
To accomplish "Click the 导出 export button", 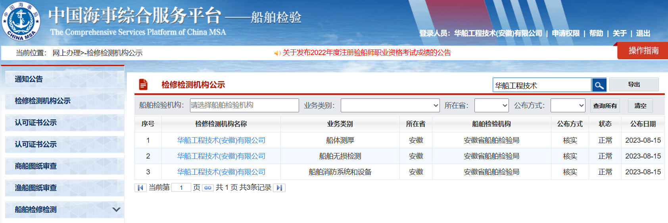I will (x=634, y=85).
